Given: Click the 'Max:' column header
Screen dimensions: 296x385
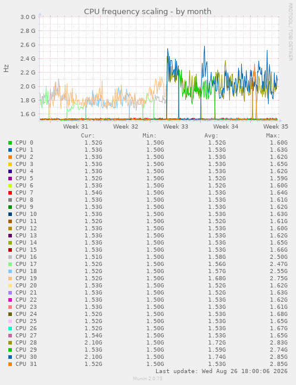Looking at the screenshot, I should pyautogui.click(x=273, y=136).
